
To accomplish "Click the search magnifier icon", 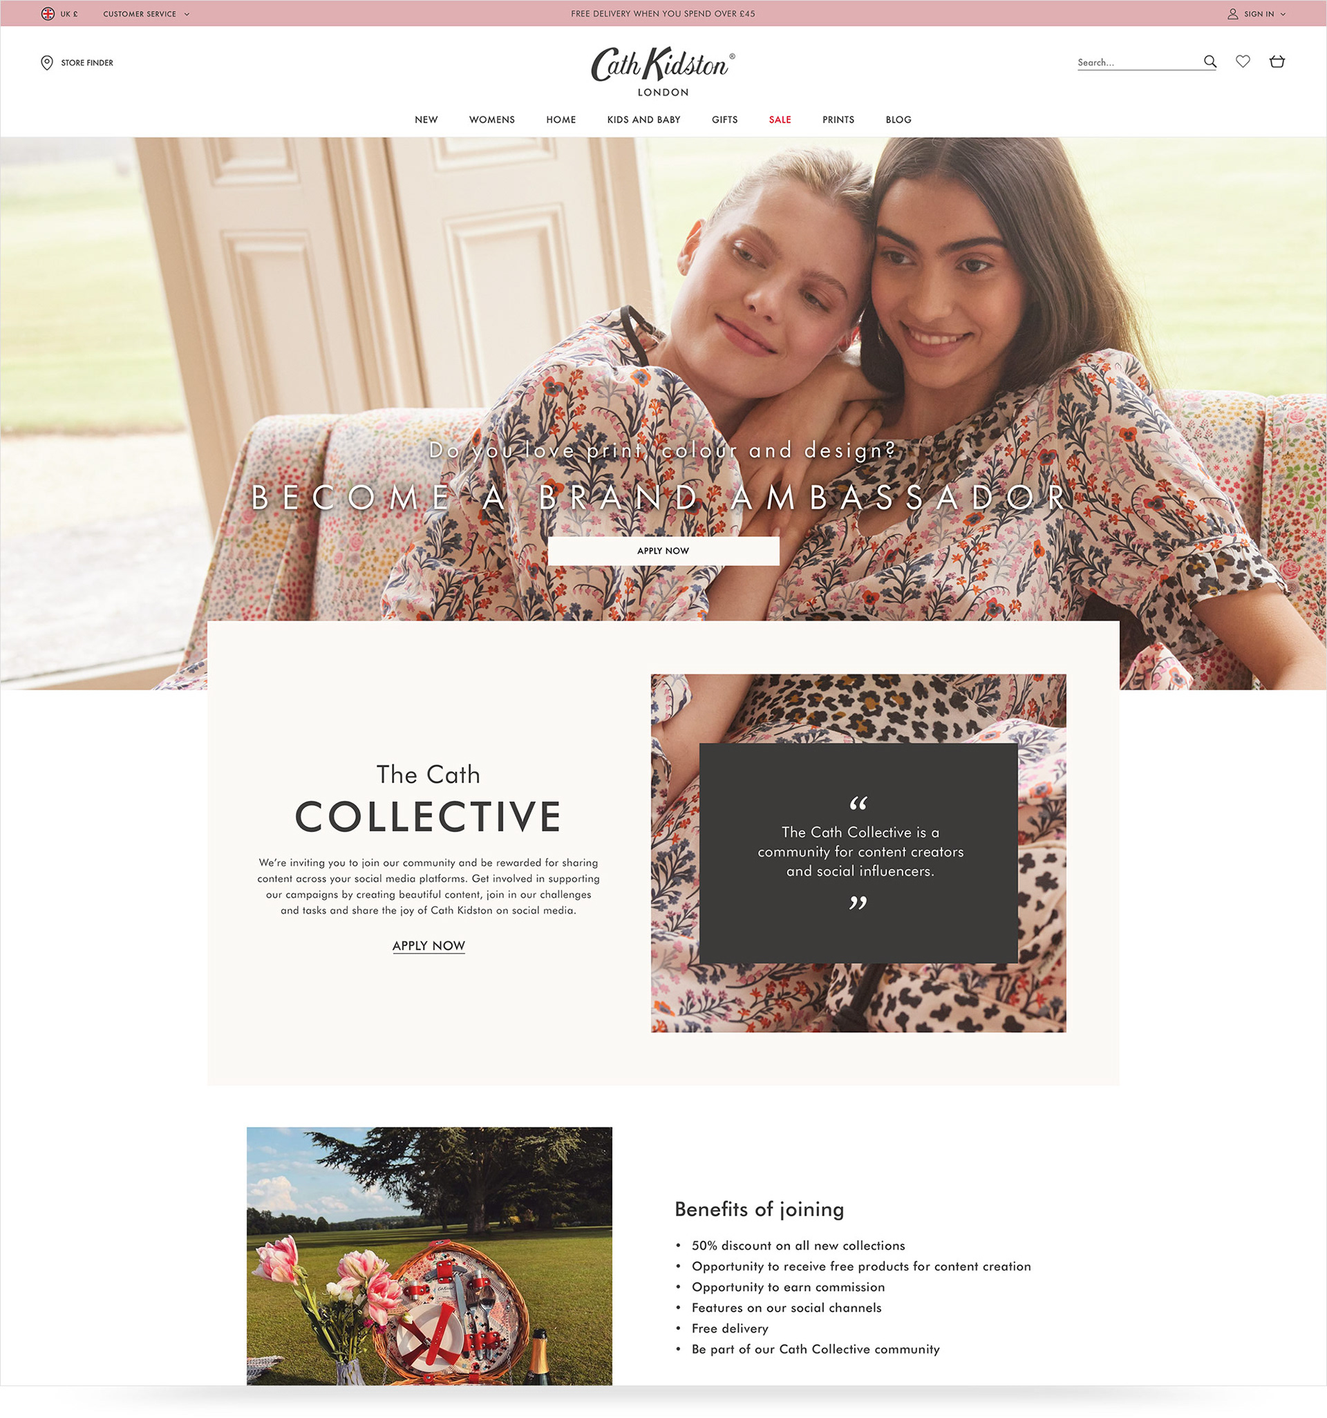I will click(x=1210, y=62).
